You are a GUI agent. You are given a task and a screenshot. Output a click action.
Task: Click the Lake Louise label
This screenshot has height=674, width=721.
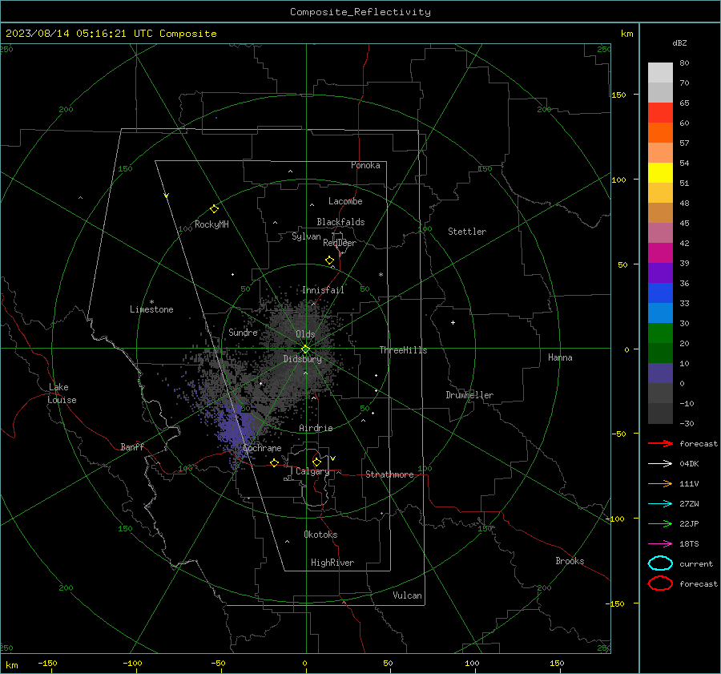pos(62,394)
